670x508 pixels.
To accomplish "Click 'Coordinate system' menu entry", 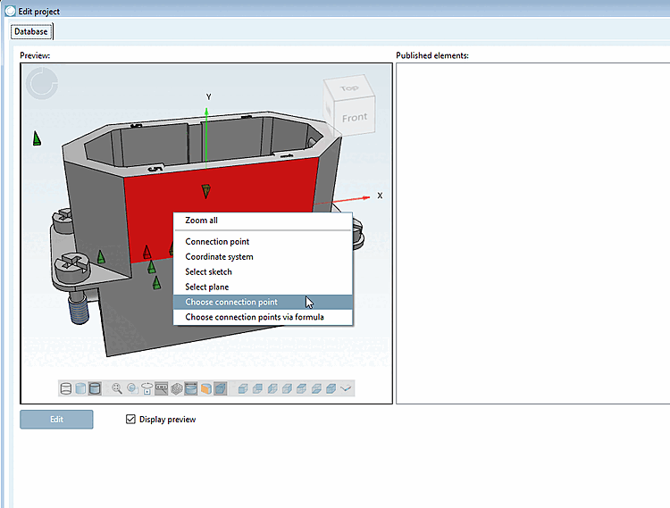I will coord(219,257).
